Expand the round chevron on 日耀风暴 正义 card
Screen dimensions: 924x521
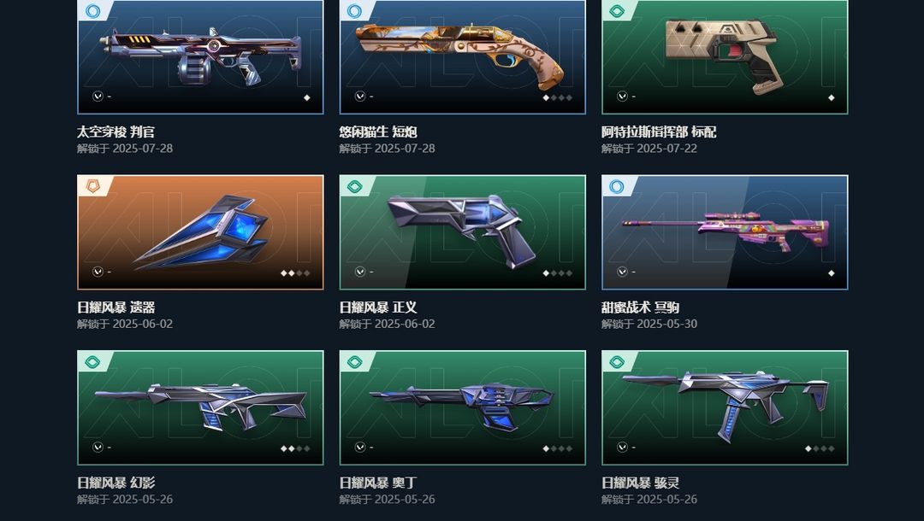point(360,272)
